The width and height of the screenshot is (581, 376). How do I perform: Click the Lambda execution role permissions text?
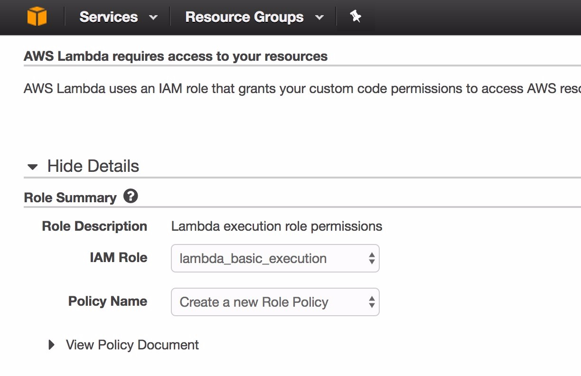pos(276,226)
